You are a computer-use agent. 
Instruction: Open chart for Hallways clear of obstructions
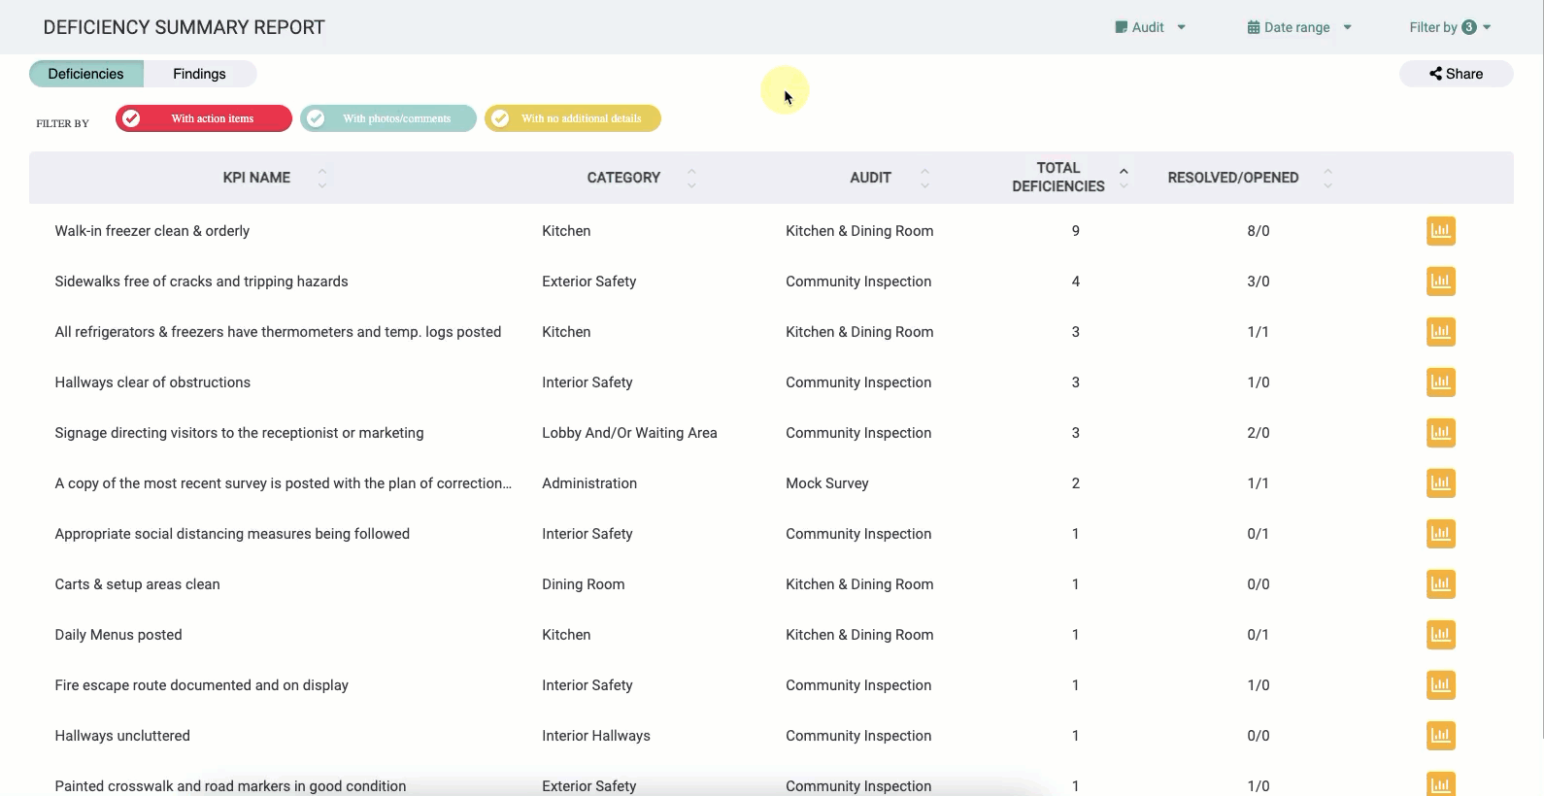click(1440, 382)
